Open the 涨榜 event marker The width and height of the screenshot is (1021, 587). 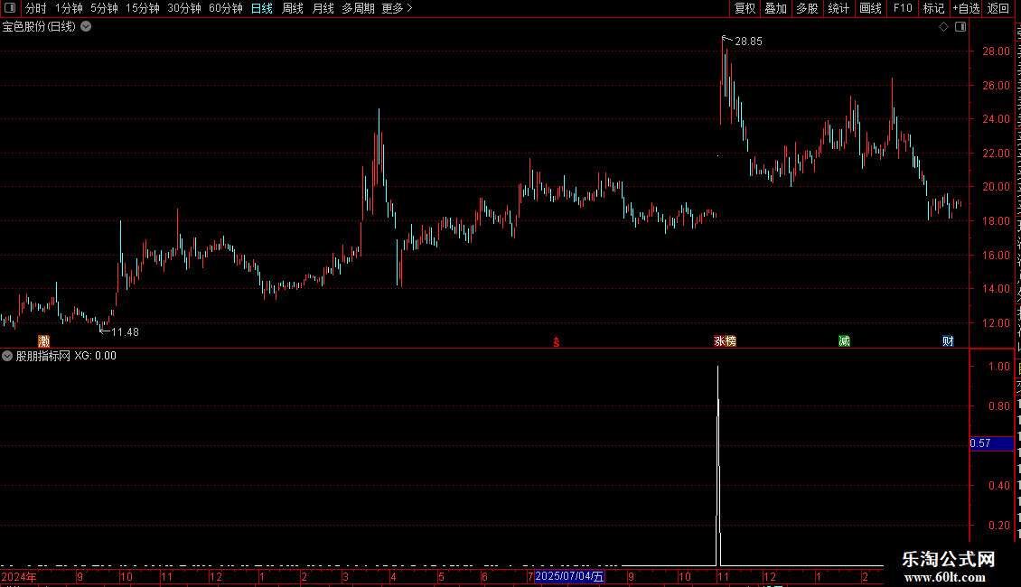(x=725, y=341)
